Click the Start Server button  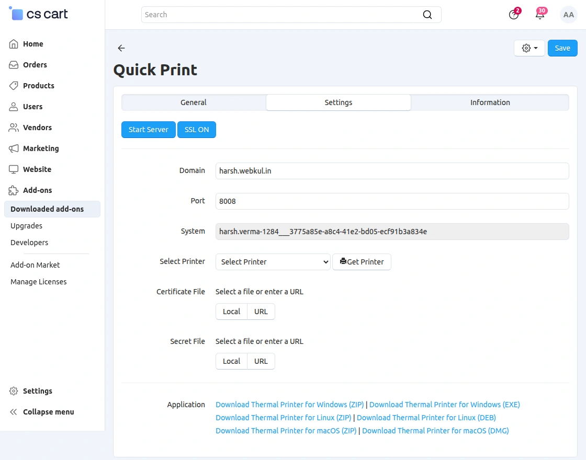coord(149,130)
